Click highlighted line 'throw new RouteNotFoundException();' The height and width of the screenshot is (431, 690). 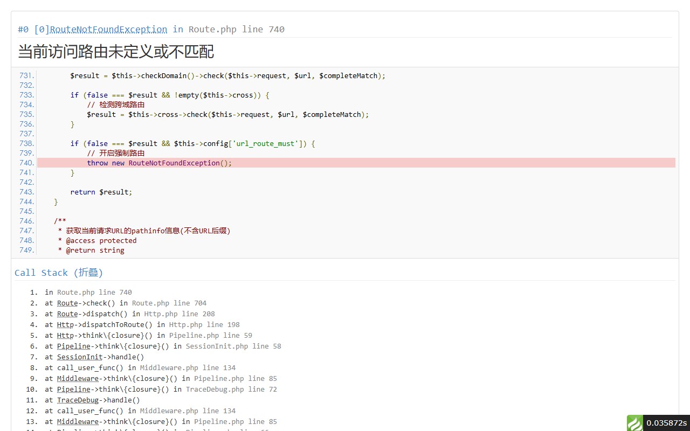click(159, 163)
